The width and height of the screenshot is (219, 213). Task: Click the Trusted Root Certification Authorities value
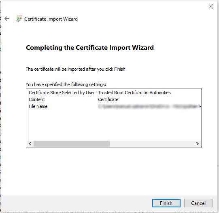[134, 93]
